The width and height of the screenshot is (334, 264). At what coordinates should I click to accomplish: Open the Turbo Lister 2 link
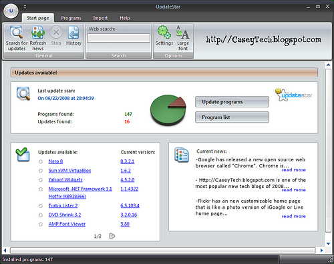(63, 205)
